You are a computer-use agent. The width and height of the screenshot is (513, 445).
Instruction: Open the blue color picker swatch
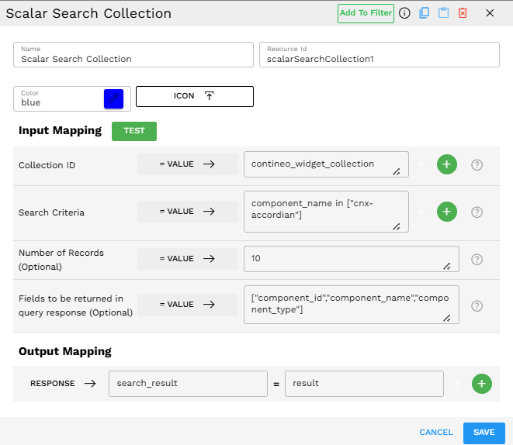[x=113, y=98]
